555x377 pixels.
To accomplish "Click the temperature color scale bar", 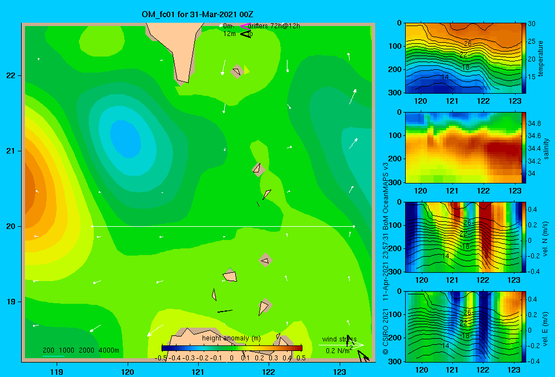I will (523, 58).
